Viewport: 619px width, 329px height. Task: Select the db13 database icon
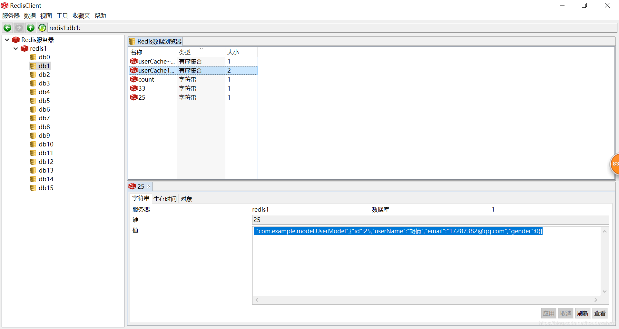tap(33, 170)
